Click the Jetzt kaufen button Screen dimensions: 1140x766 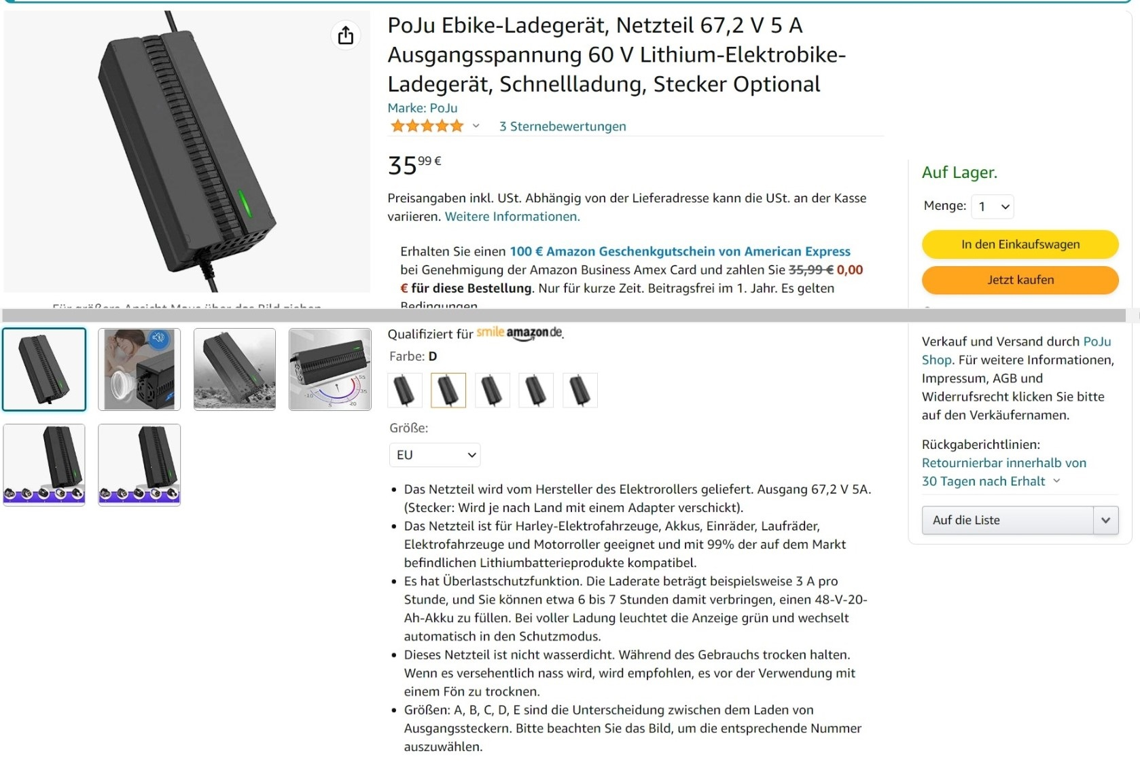(1020, 280)
